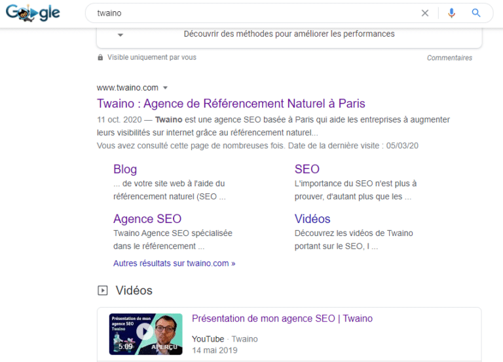Play the Présentation de mon agence SEO thumbnail

145,334
